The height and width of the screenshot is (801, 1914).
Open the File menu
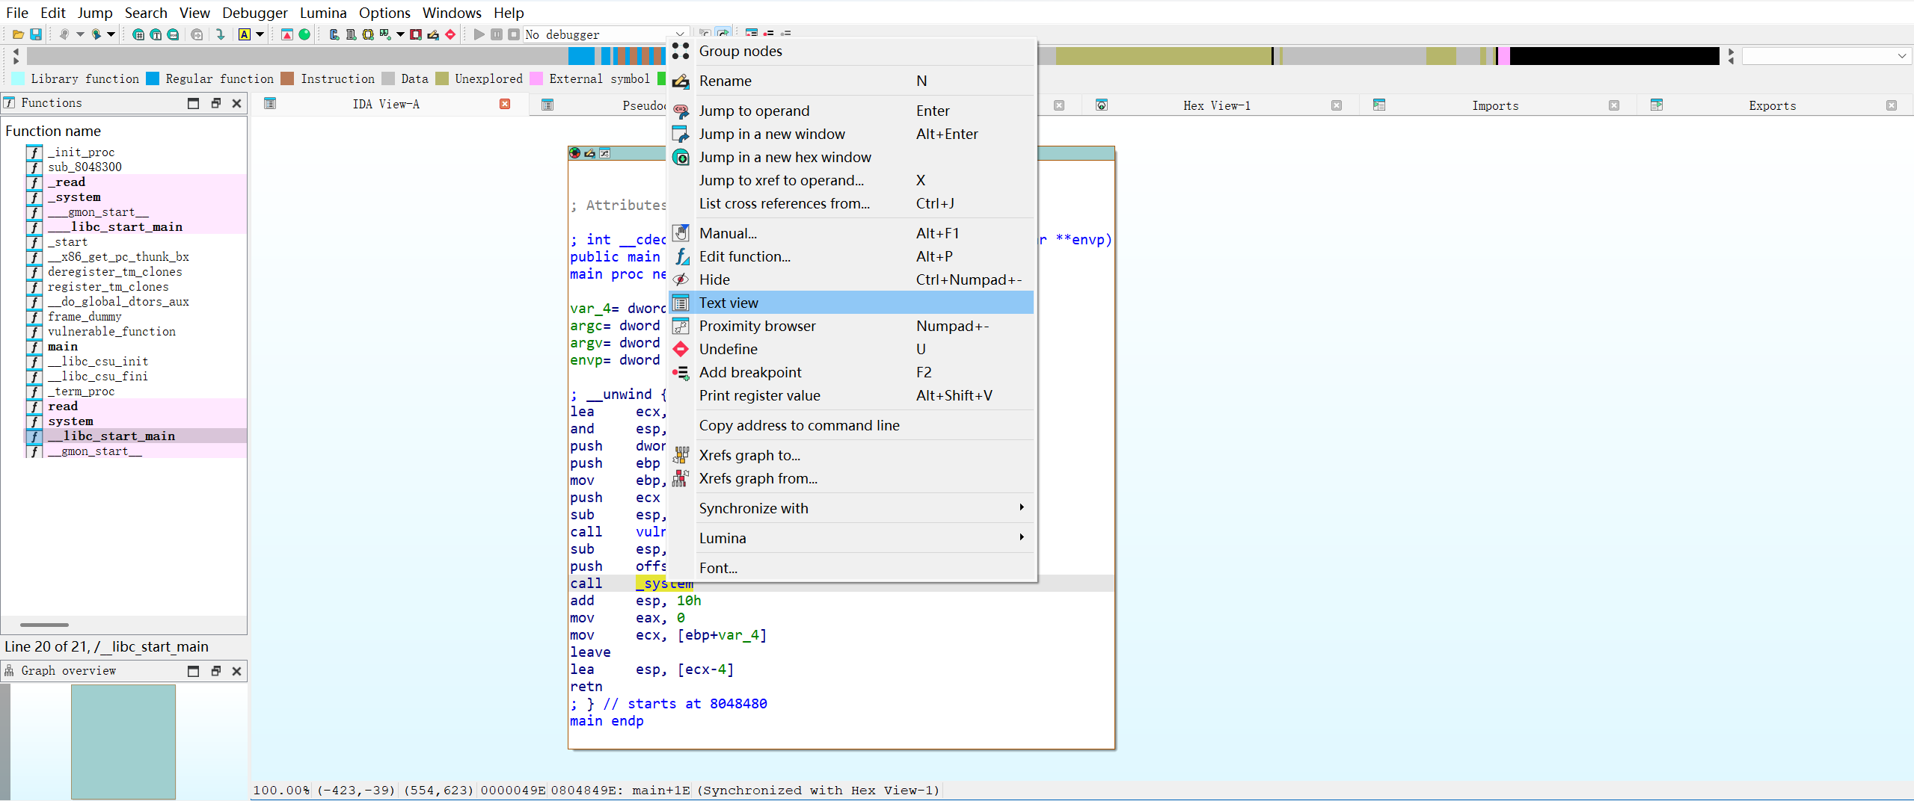tap(17, 13)
